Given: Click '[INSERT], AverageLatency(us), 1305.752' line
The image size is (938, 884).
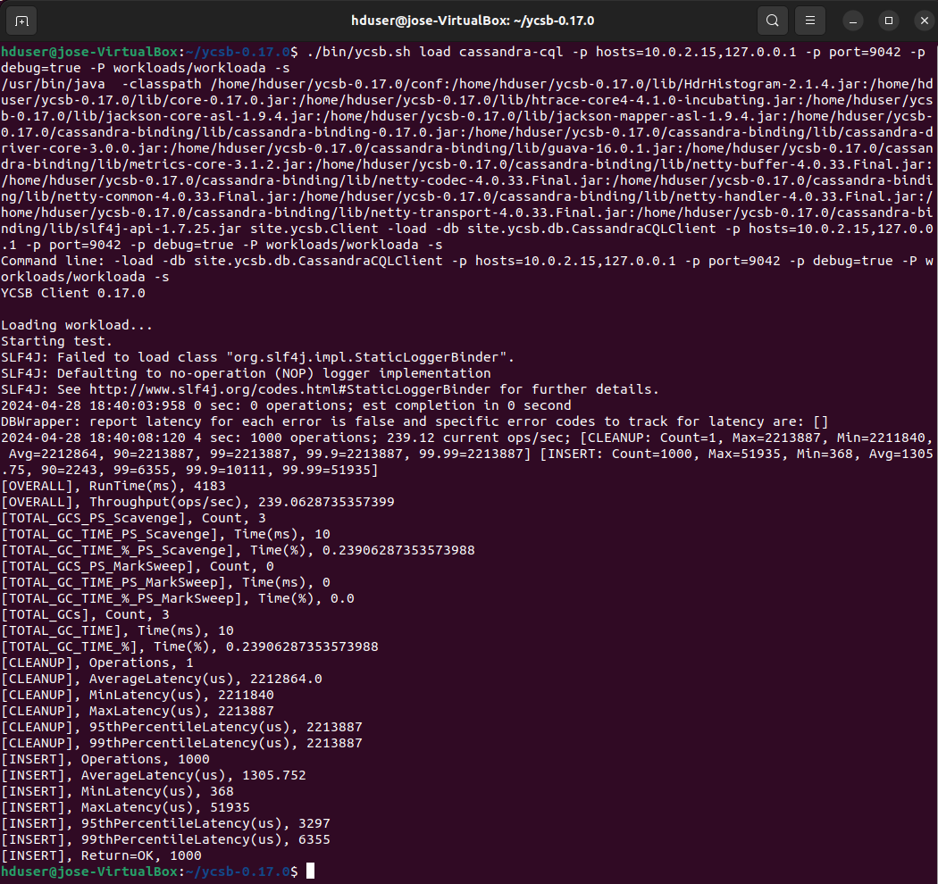Looking at the screenshot, I should (x=154, y=776).
